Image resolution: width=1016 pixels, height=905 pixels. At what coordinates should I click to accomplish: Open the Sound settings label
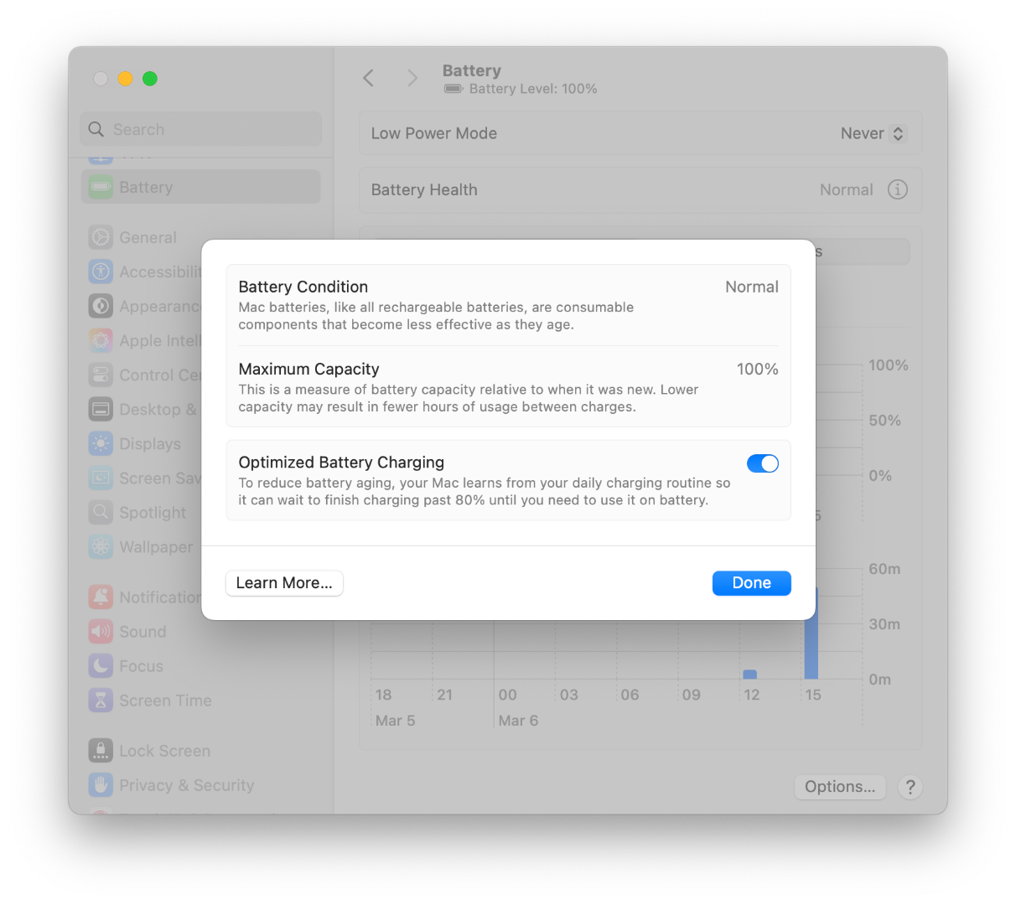click(143, 632)
